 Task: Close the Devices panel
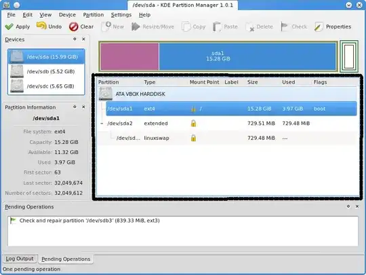tap(83, 39)
